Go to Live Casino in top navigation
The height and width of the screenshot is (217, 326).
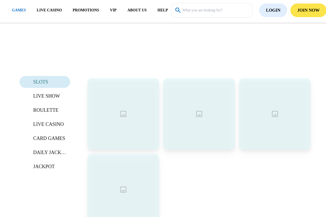49,10
